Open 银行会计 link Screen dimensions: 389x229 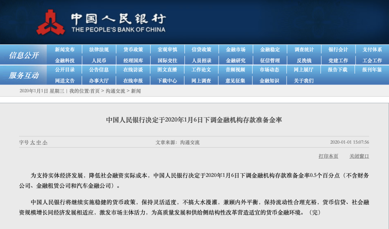click(338, 50)
